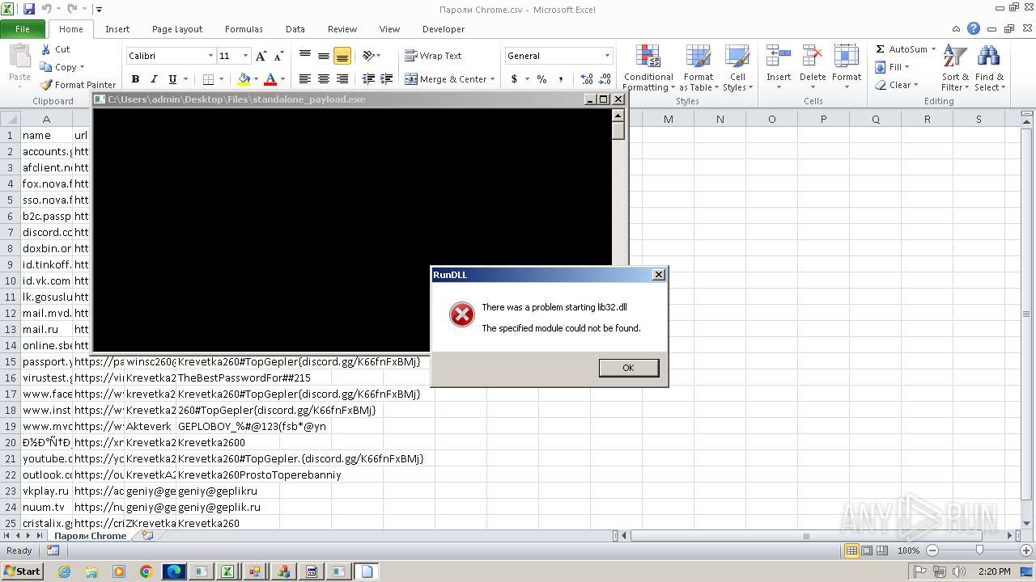The width and height of the screenshot is (1036, 582).
Task: Open the Fill Color dropdown arrow
Action: (255, 79)
